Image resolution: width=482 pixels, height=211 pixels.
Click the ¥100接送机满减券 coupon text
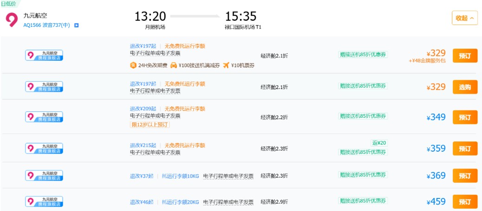(x=199, y=65)
